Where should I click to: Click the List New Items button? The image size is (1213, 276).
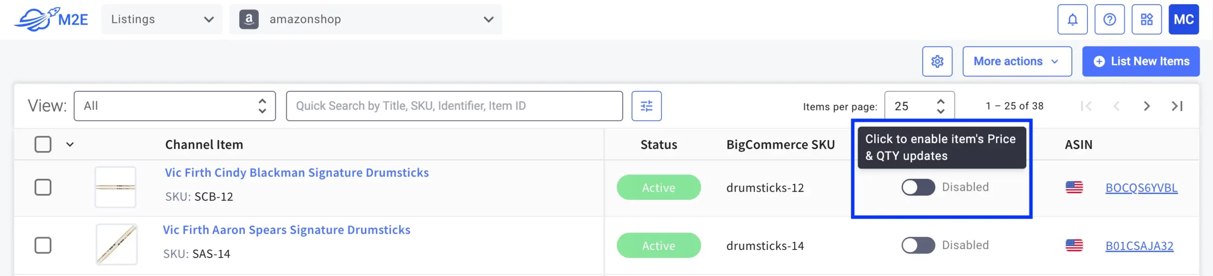[x=1141, y=62]
